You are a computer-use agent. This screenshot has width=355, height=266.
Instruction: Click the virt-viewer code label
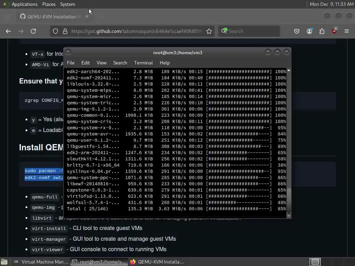[x=47, y=250]
